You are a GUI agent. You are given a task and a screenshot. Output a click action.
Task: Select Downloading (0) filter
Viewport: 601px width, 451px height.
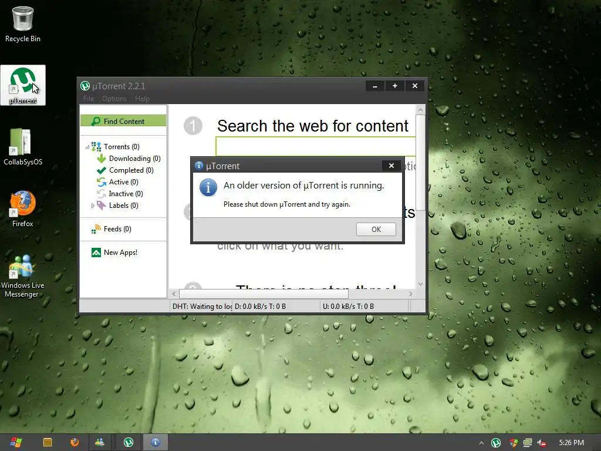coord(134,159)
